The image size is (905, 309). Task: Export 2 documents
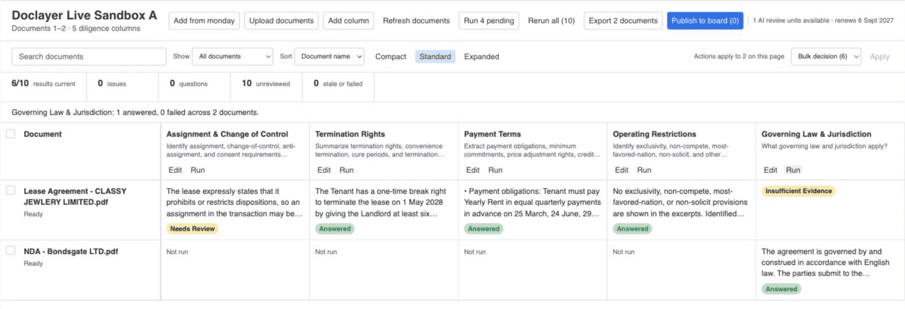pyautogui.click(x=623, y=21)
